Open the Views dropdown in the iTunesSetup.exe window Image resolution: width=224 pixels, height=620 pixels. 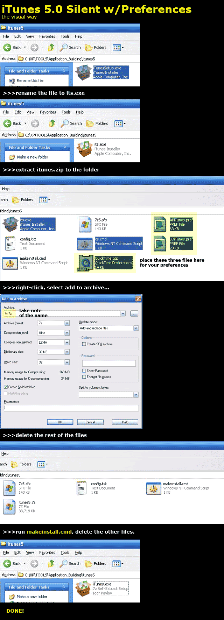(x=118, y=47)
